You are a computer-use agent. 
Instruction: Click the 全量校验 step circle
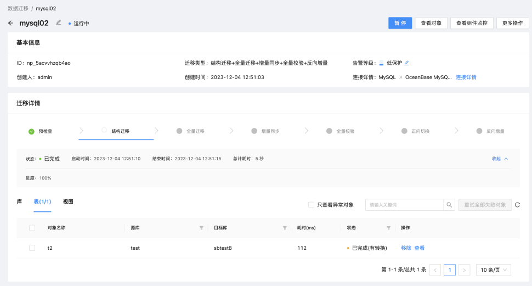tap(329, 131)
